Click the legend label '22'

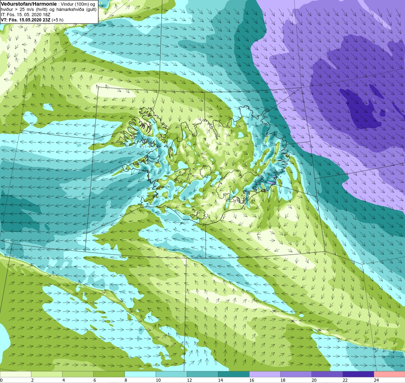pyautogui.click(x=345, y=380)
